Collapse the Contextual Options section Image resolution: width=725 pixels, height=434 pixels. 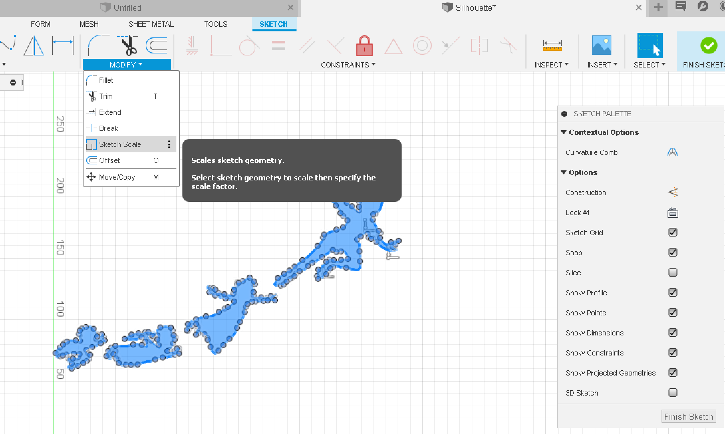564,132
